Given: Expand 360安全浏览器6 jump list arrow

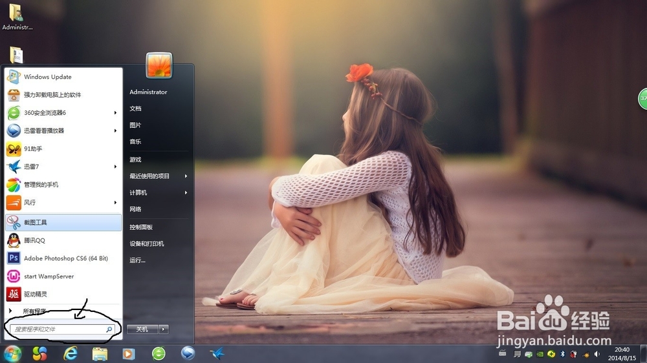Looking at the screenshot, I should (116, 112).
